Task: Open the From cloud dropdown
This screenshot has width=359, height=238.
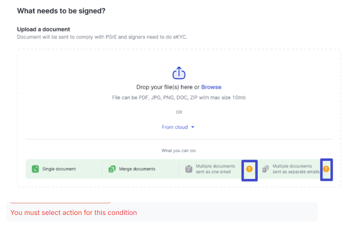Action: [175, 127]
